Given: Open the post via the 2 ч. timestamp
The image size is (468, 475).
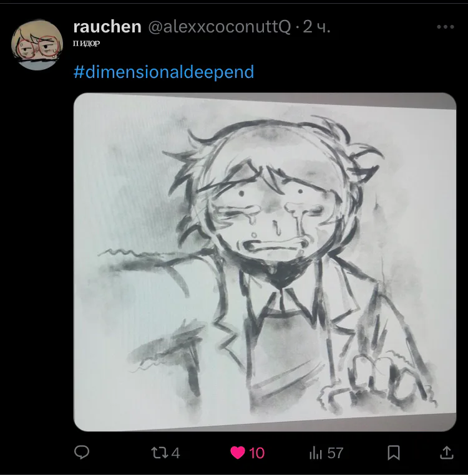Looking at the screenshot, I should pyautogui.click(x=316, y=27).
